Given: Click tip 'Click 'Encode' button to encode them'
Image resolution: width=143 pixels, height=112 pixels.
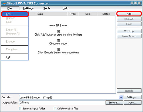Looking at the screenshot, I should pyautogui.click(x=58, y=53).
